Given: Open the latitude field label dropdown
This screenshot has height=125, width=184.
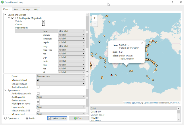Looking at the screenshot, I should 72,35.
